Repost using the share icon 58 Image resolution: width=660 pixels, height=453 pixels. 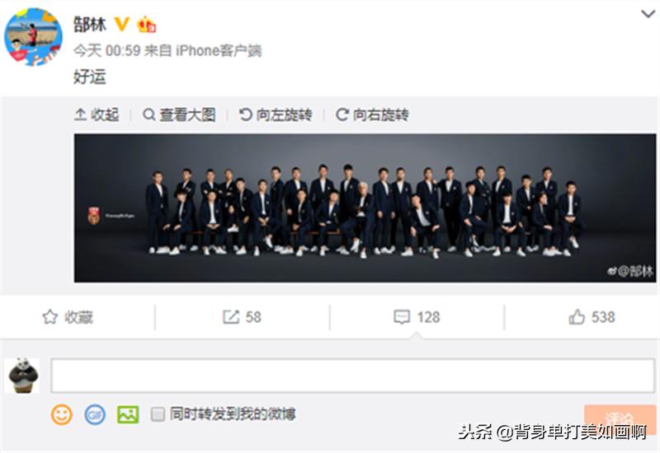click(x=242, y=317)
